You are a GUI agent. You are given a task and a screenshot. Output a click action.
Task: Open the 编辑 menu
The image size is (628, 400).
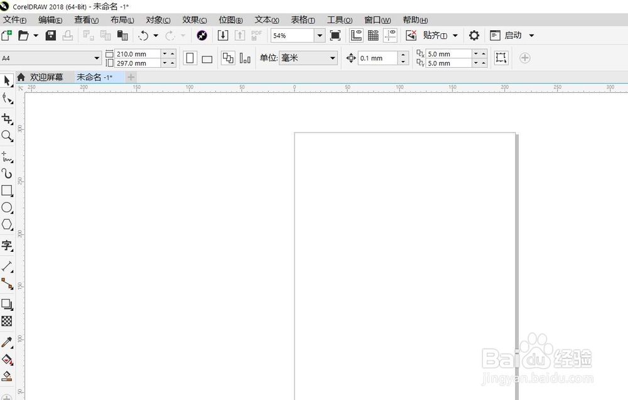50,19
